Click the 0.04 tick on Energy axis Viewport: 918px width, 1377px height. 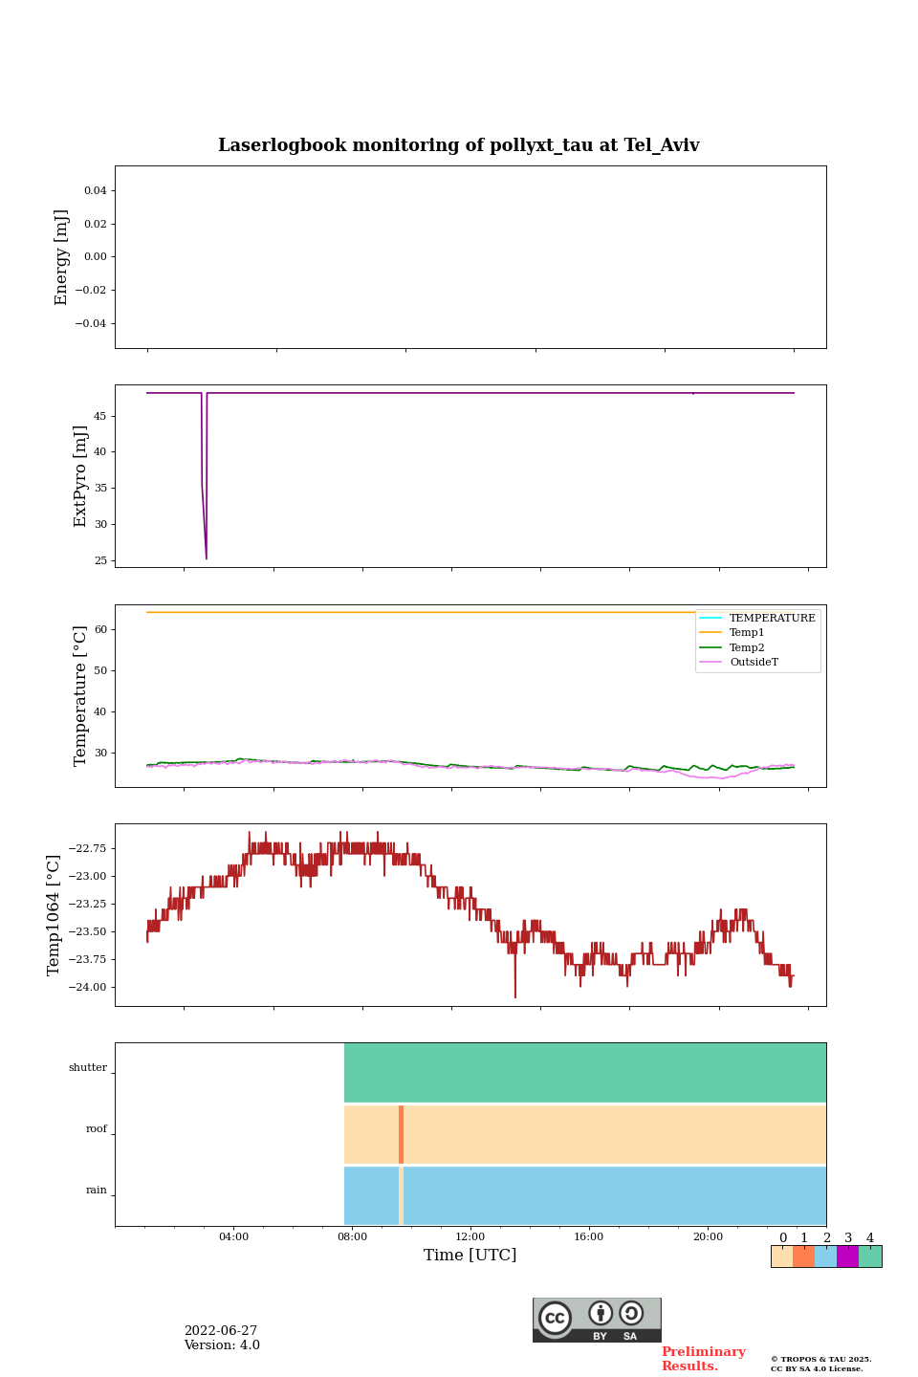tap(96, 190)
